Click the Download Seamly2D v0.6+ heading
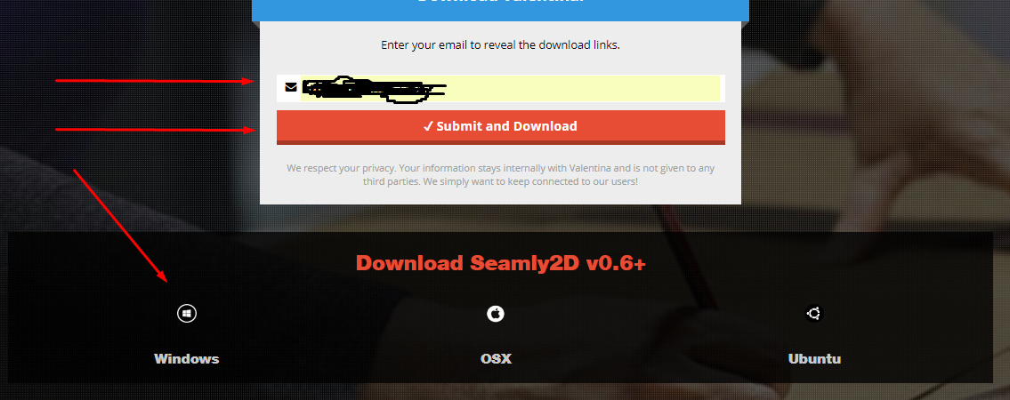The image size is (1010, 400). click(500, 263)
